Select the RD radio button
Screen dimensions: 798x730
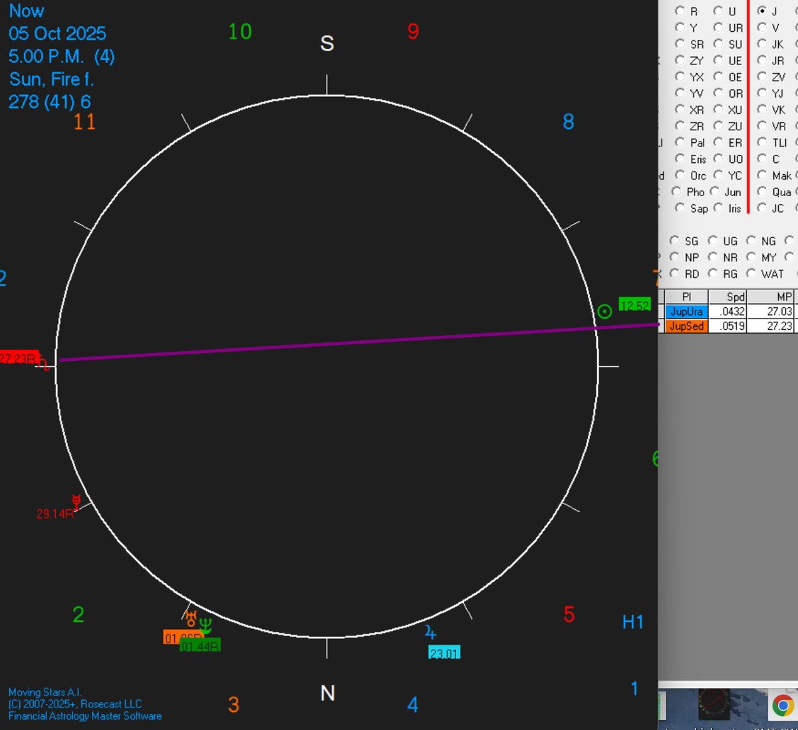pos(674,273)
